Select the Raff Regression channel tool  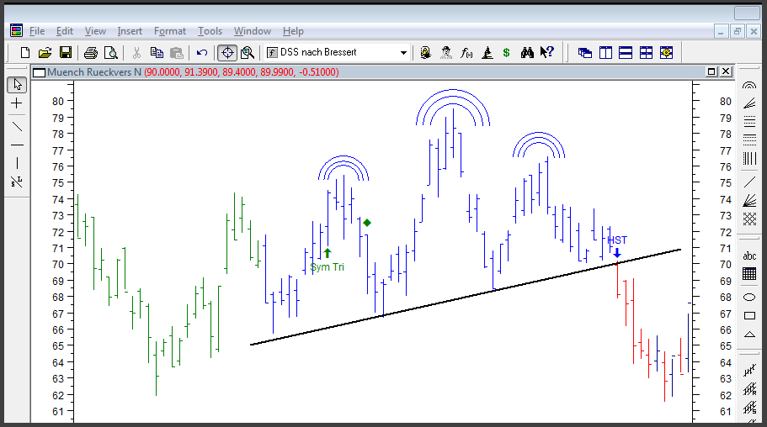pos(749,389)
